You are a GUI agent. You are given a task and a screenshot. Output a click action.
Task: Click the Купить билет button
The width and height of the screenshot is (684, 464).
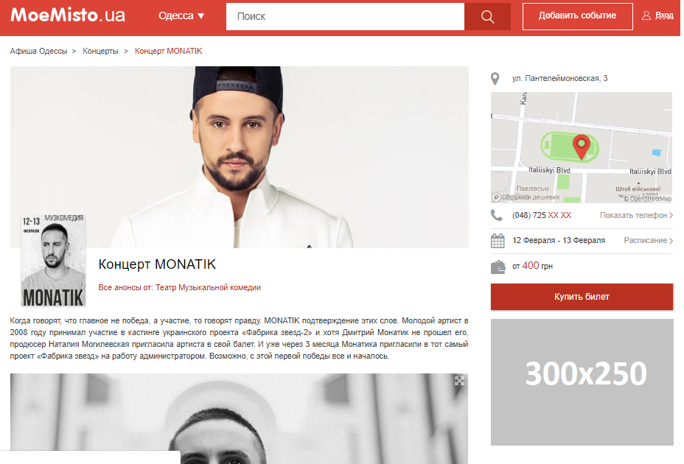click(582, 297)
